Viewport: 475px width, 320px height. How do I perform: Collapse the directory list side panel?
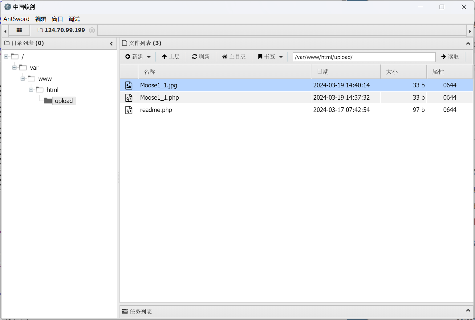[x=111, y=44]
